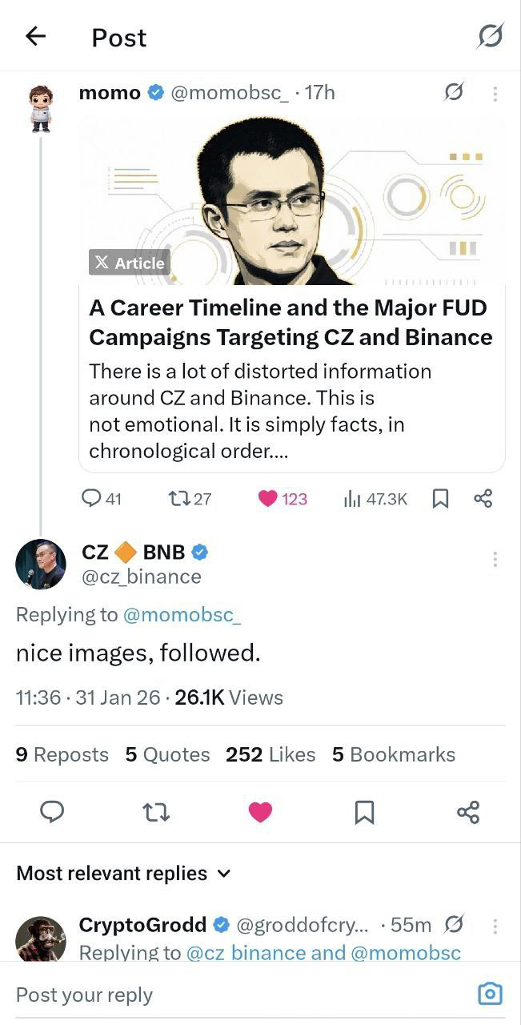
Task: Open the CZ BNB profile picture
Action: 41,564
